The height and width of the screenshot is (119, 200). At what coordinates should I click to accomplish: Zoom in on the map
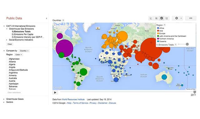tap(55, 25)
